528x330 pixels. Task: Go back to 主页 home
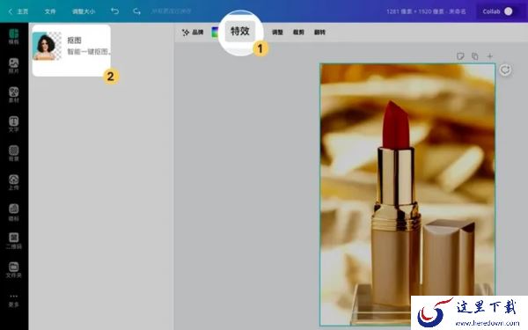click(x=18, y=11)
